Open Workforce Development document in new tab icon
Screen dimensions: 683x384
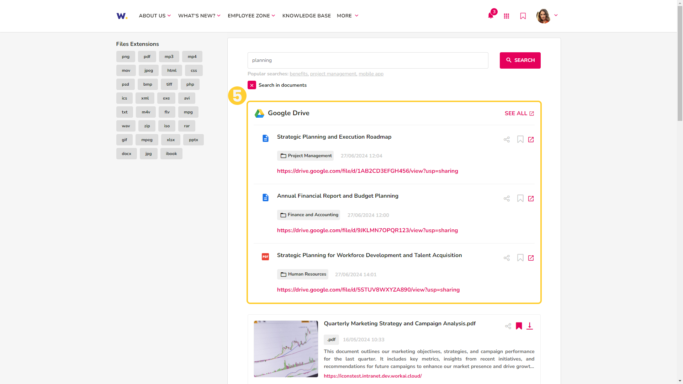pyautogui.click(x=531, y=258)
